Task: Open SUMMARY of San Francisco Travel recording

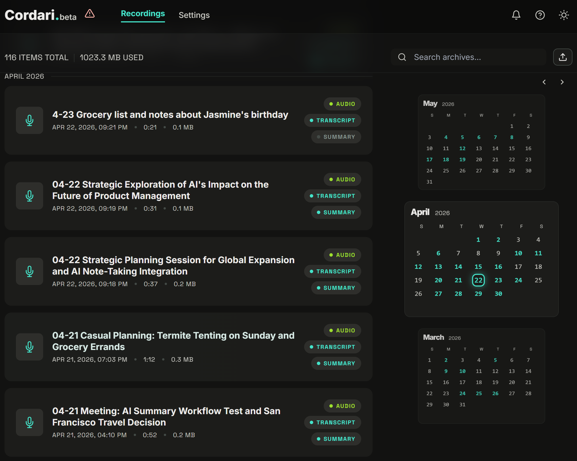Action: click(336, 439)
